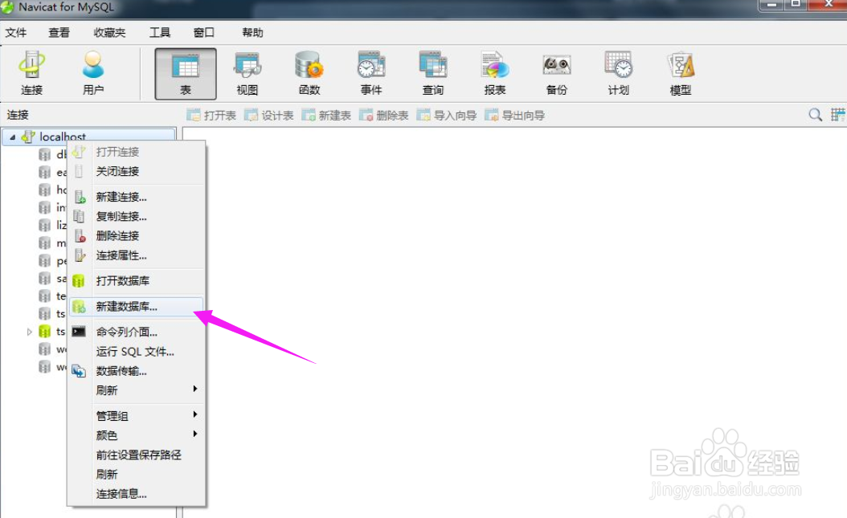Choose 打开数据库 from the context menu
This screenshot has width=847, height=518.
point(137,280)
